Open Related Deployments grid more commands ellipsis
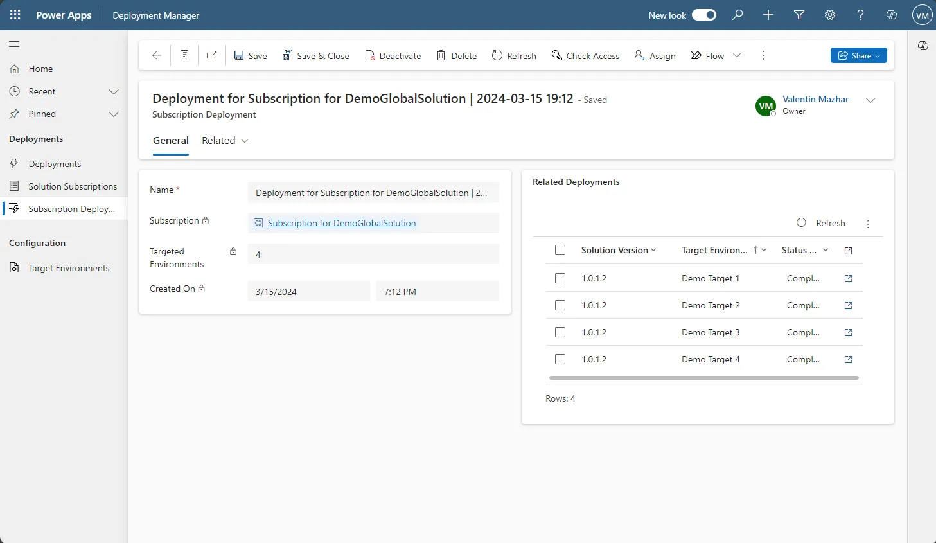This screenshot has height=543, width=936. [x=868, y=224]
